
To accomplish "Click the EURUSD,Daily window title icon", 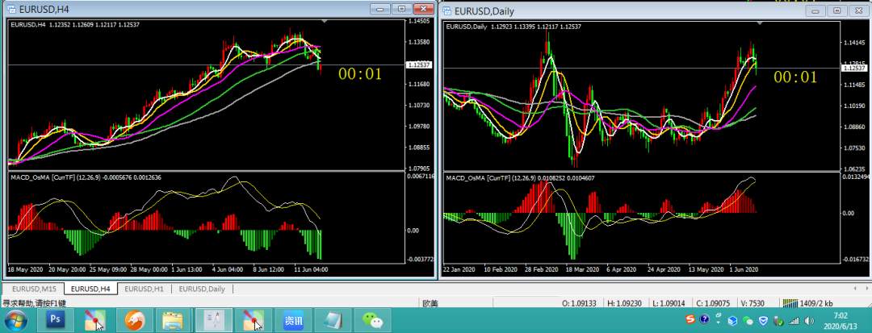I will point(447,10).
